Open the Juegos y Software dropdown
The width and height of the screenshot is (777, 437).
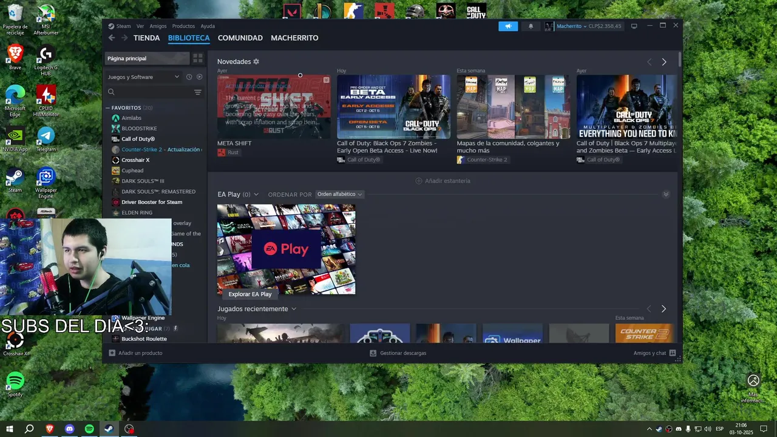(x=143, y=77)
